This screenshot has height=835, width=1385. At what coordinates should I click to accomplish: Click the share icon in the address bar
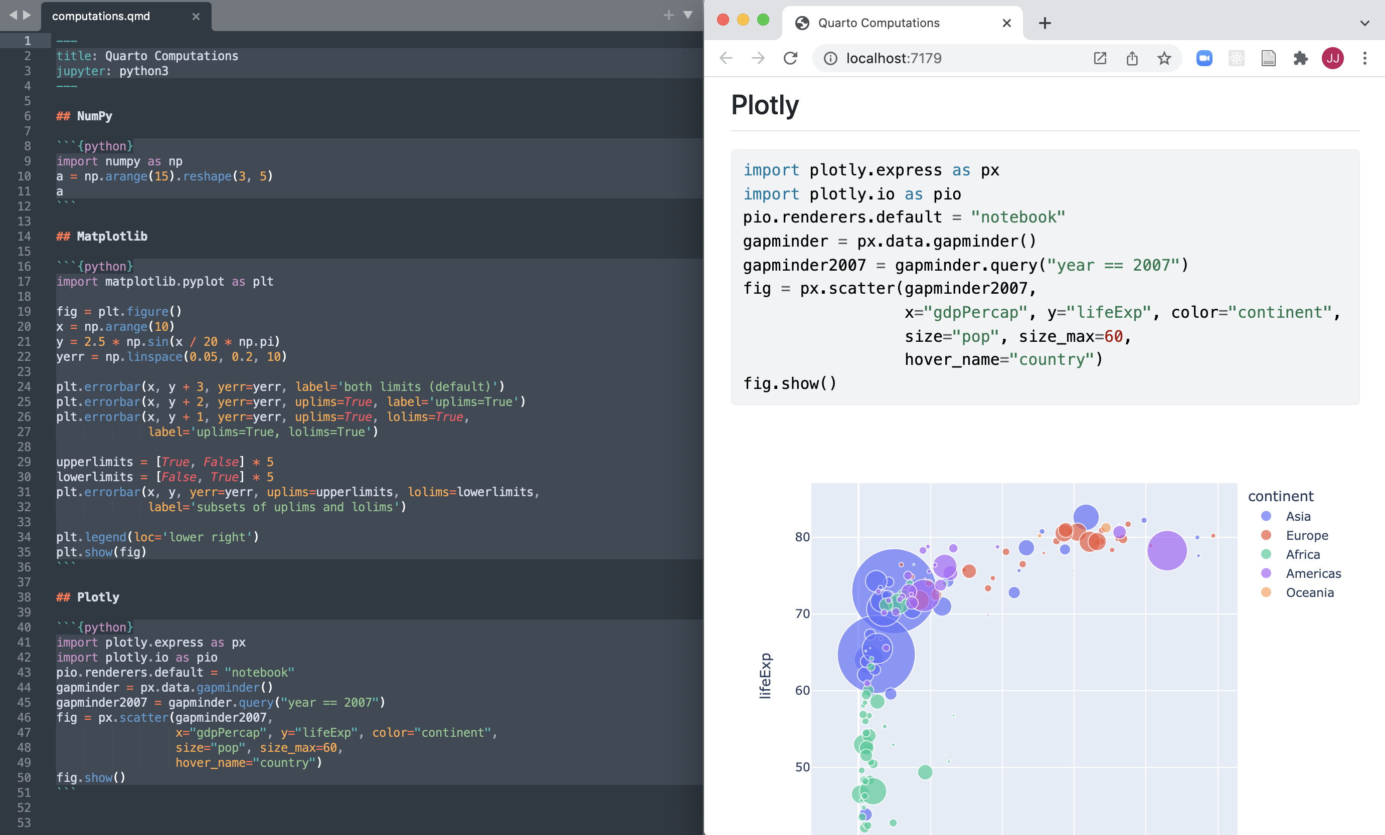(x=1132, y=58)
